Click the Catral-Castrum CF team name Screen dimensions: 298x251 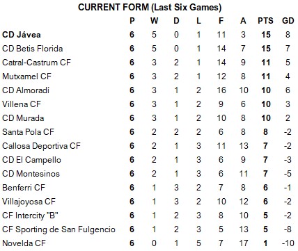36,63
